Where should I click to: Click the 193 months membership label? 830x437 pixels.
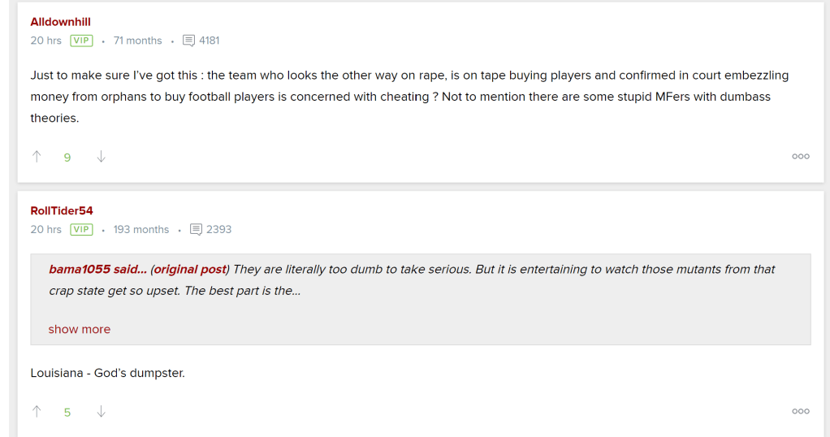(141, 230)
